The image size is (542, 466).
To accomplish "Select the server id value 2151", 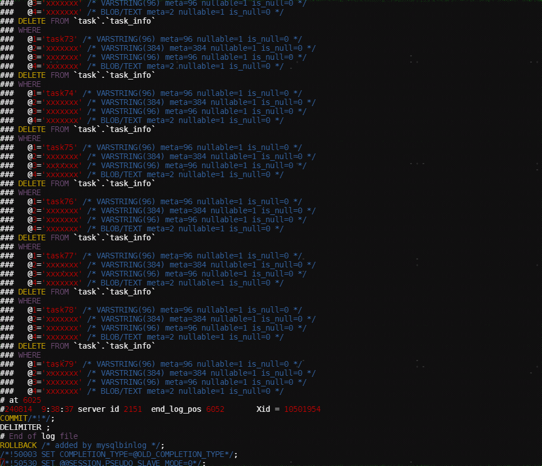I will [x=133, y=409].
